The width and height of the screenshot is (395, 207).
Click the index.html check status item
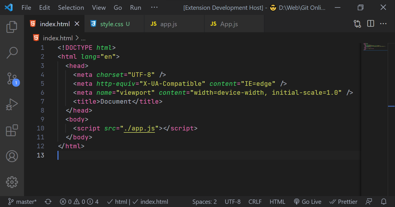[150, 202]
